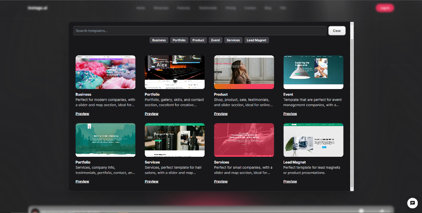The image size is (422, 213).
Task: Click the Product card title
Action: [221, 95]
